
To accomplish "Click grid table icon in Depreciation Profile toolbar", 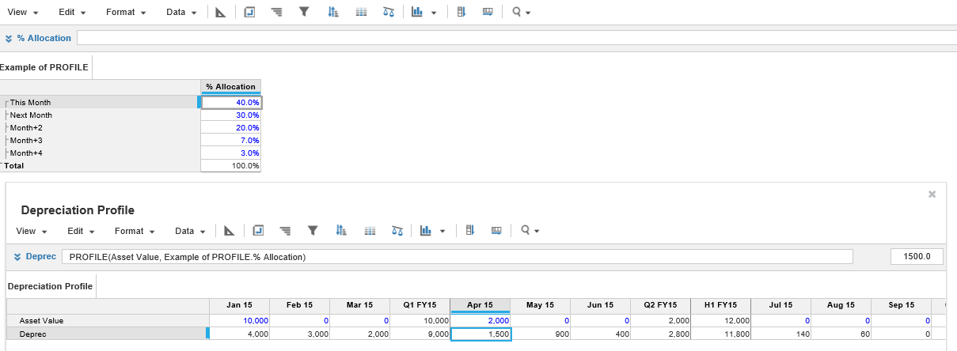I will 369,231.
